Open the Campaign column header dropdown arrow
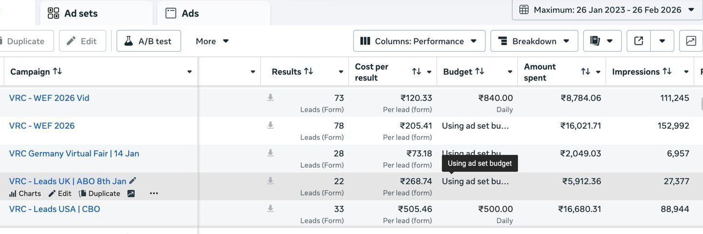Image resolution: width=703 pixels, height=234 pixels. [x=190, y=72]
